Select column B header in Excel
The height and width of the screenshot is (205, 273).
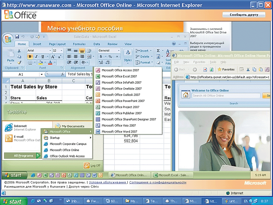(x=49, y=80)
